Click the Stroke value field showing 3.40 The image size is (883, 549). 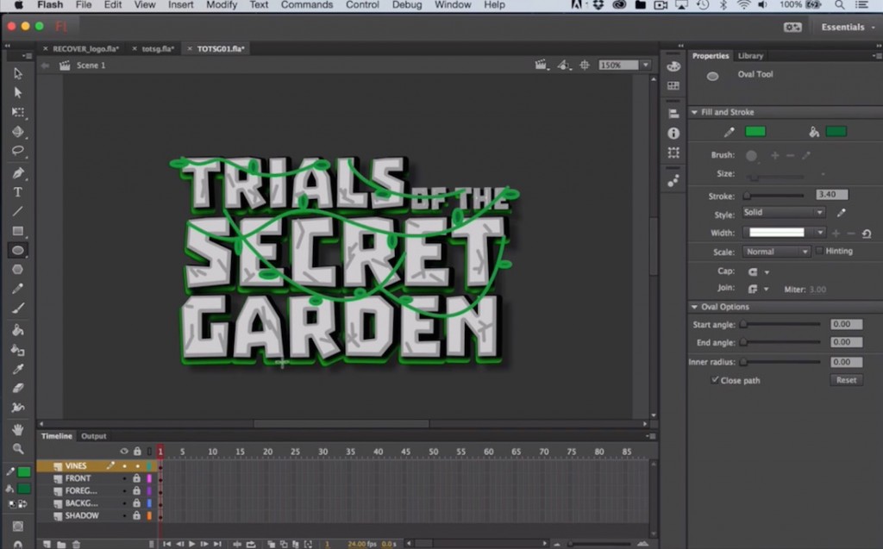830,194
